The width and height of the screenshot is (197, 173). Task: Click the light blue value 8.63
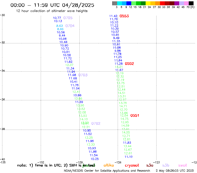(x=60, y=26)
